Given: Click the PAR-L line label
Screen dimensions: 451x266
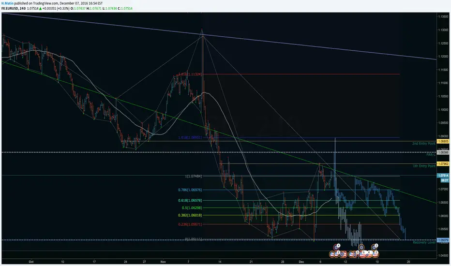Looking at the screenshot, I should coord(431,154).
